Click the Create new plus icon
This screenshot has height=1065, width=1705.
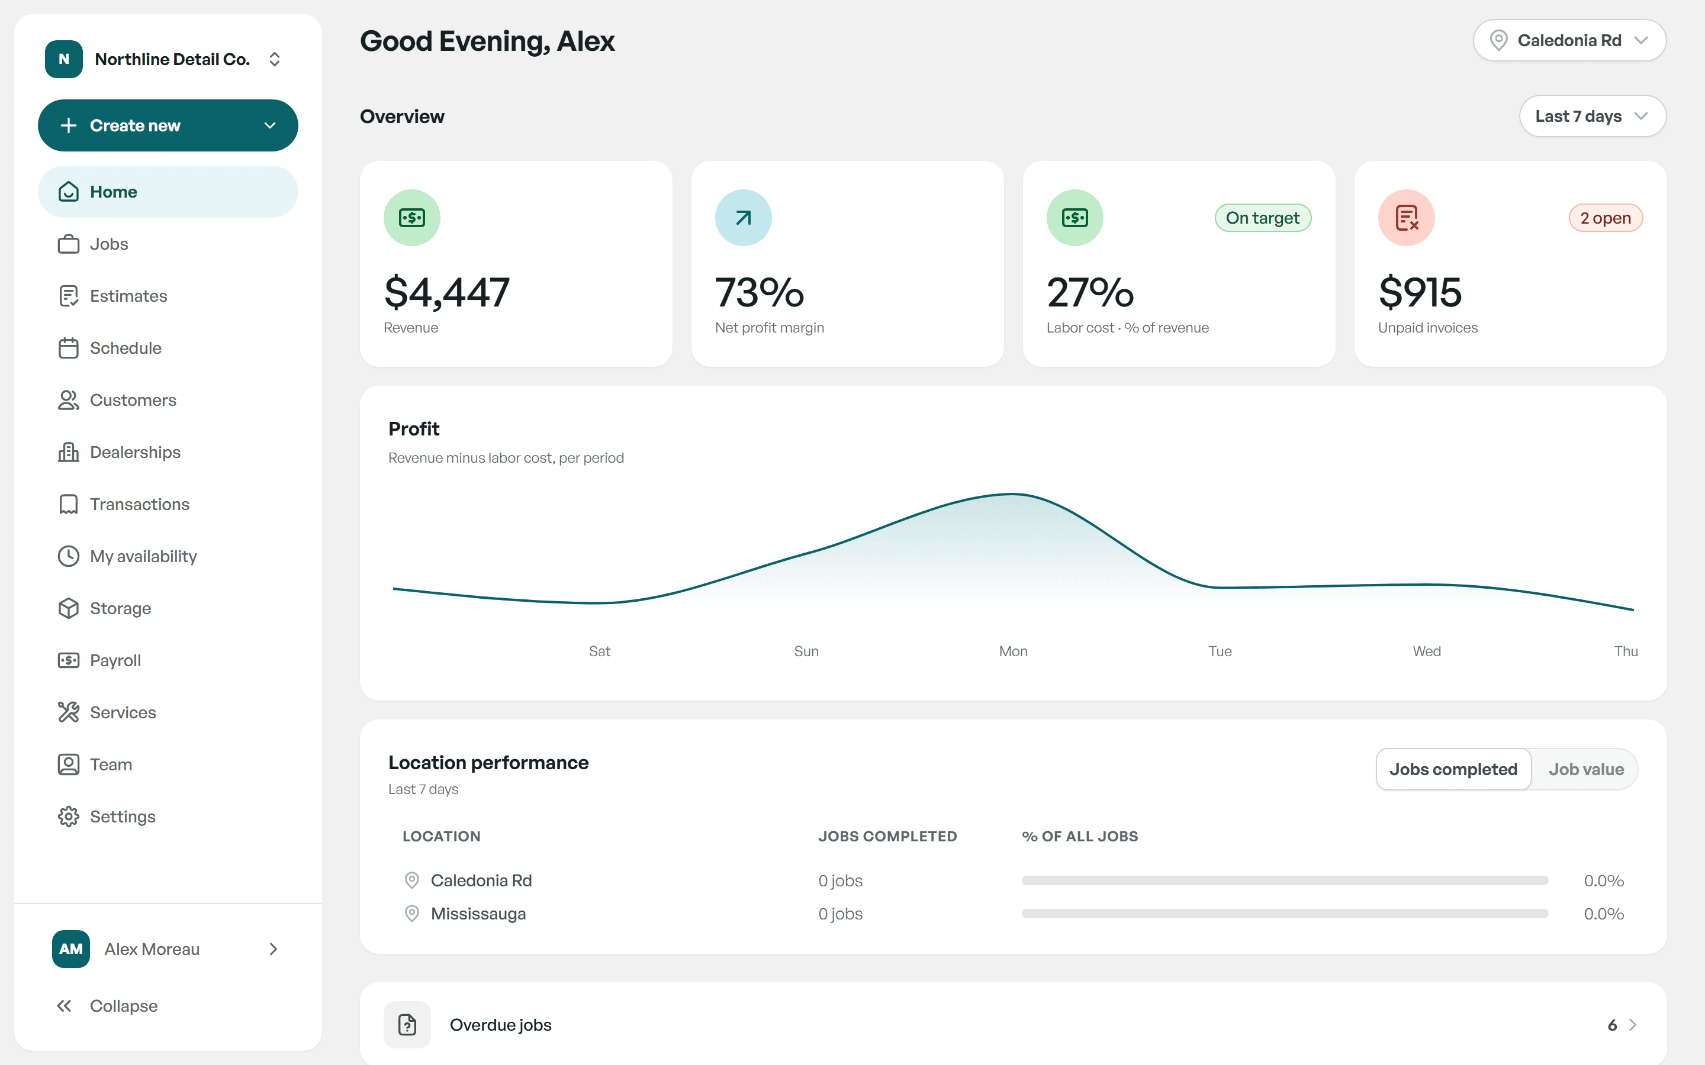pyautogui.click(x=68, y=125)
